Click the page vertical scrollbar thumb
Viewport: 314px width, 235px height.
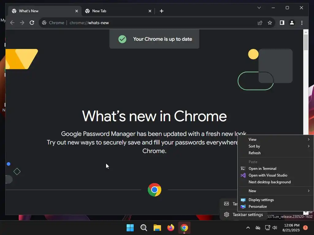tap(306, 42)
